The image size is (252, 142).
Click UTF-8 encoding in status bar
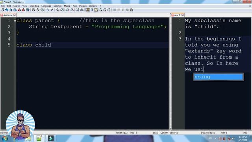(x=224, y=133)
